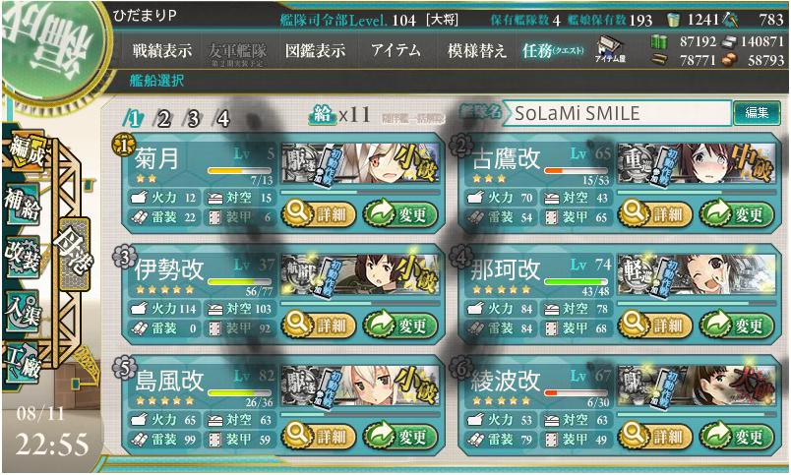Click the SoLaMi SMILE fleet name field
The width and height of the screenshot is (791, 475).
[x=617, y=113]
